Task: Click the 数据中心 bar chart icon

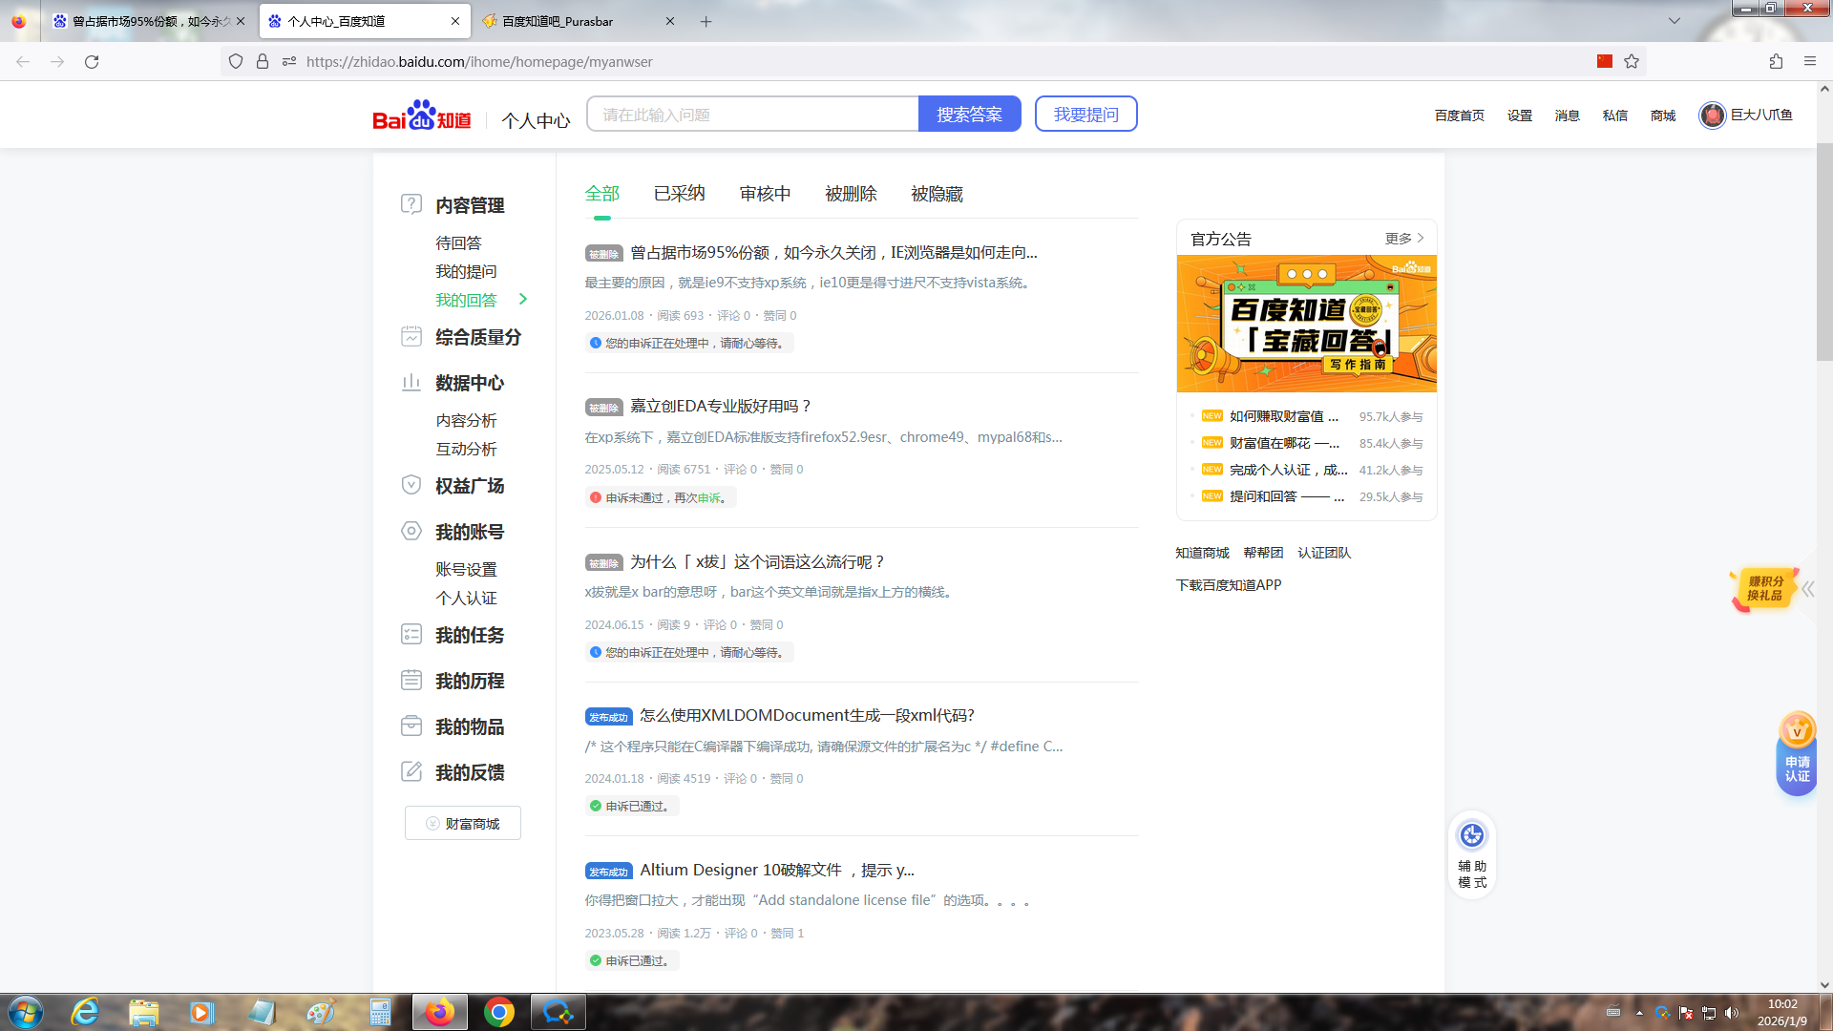Action: pos(411,383)
